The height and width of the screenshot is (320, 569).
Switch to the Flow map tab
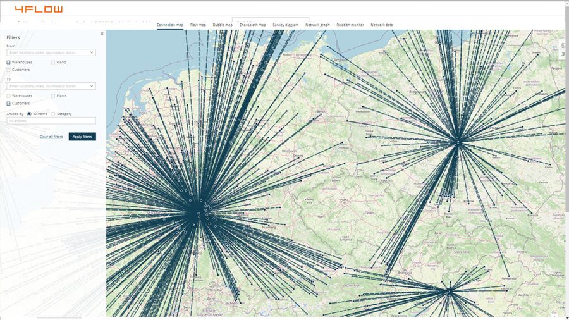pyautogui.click(x=198, y=25)
